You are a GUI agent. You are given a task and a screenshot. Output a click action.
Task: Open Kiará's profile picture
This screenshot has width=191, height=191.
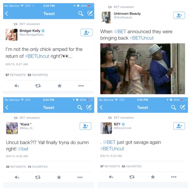point(12,128)
